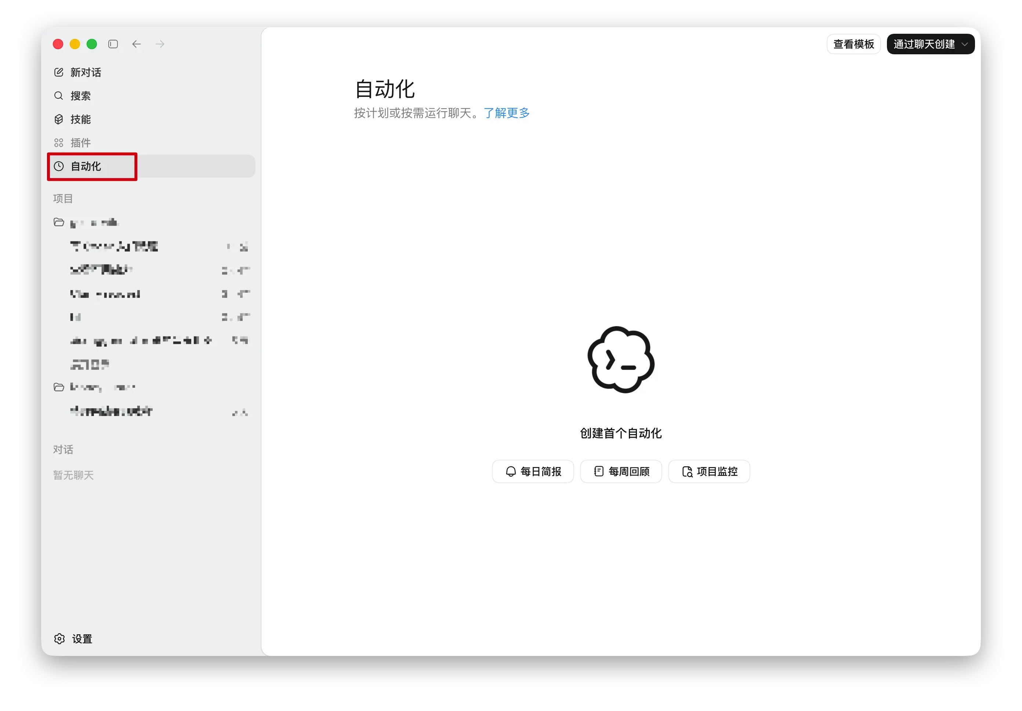
Task: Select 自动化 in the sidebar
Action: click(x=151, y=167)
